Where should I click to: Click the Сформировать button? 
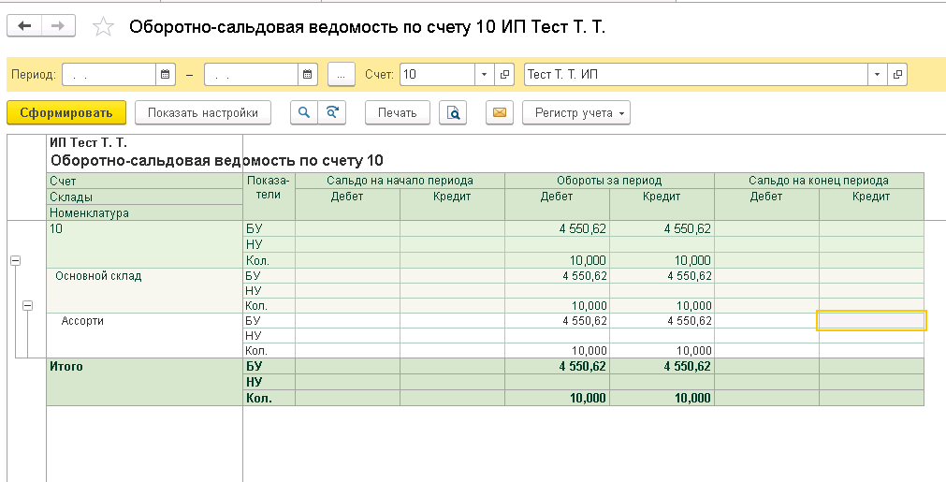(x=66, y=113)
